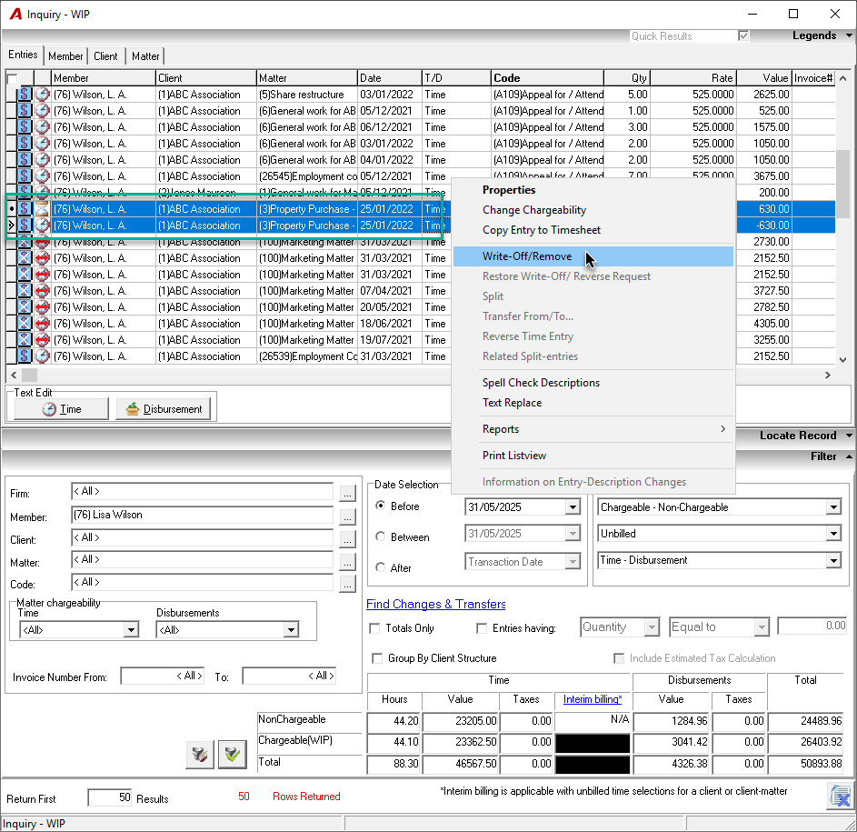Open the Matter lookup ellipsis button
This screenshot has width=857, height=832.
(x=347, y=562)
